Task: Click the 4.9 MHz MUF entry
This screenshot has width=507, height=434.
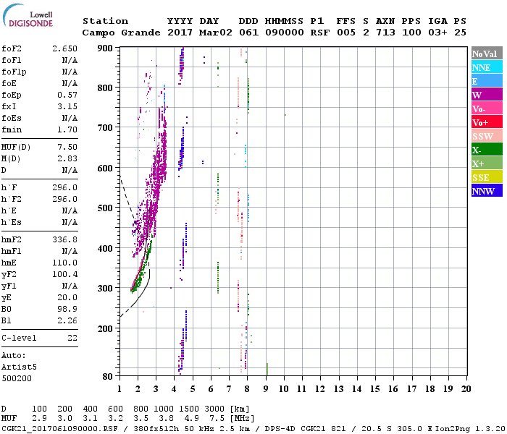Action: (191, 418)
